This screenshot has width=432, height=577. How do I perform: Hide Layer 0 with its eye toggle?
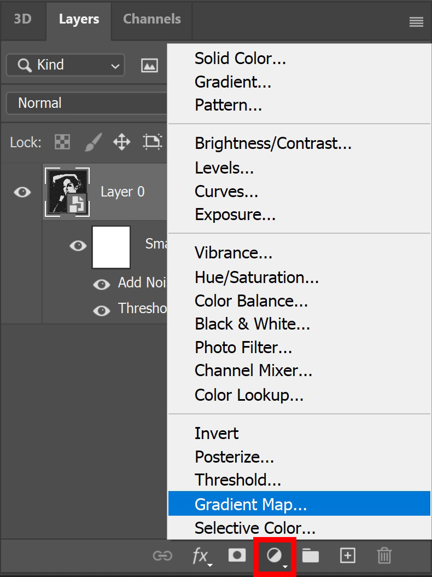tap(22, 192)
